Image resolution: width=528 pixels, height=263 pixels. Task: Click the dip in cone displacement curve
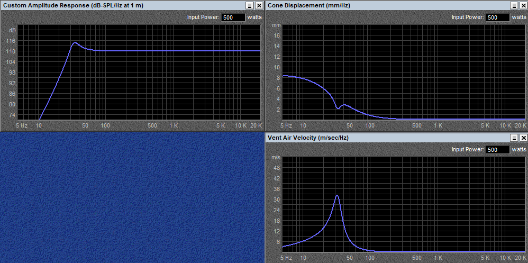pos(338,108)
